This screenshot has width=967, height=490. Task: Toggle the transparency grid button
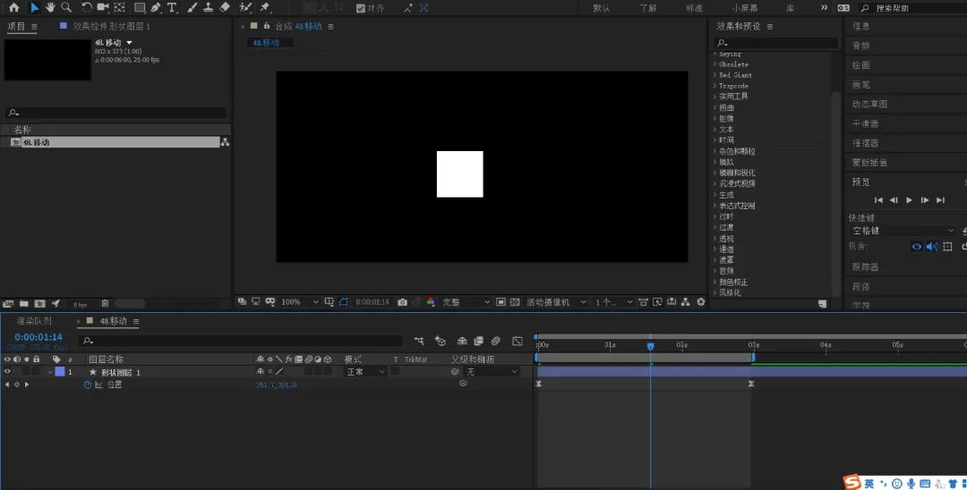click(515, 302)
